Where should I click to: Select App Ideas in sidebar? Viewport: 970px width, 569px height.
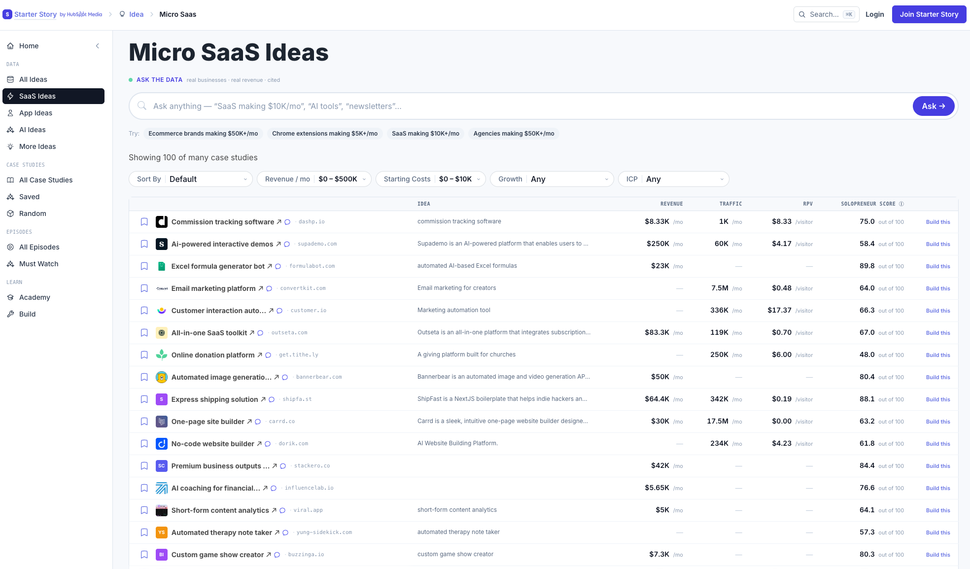tap(53, 113)
